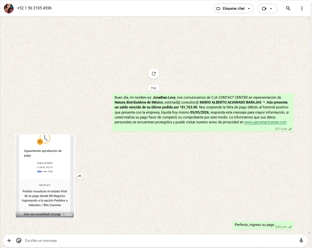Open the payment receipt image thumbnail
312x248 pixels.
click(x=45, y=176)
